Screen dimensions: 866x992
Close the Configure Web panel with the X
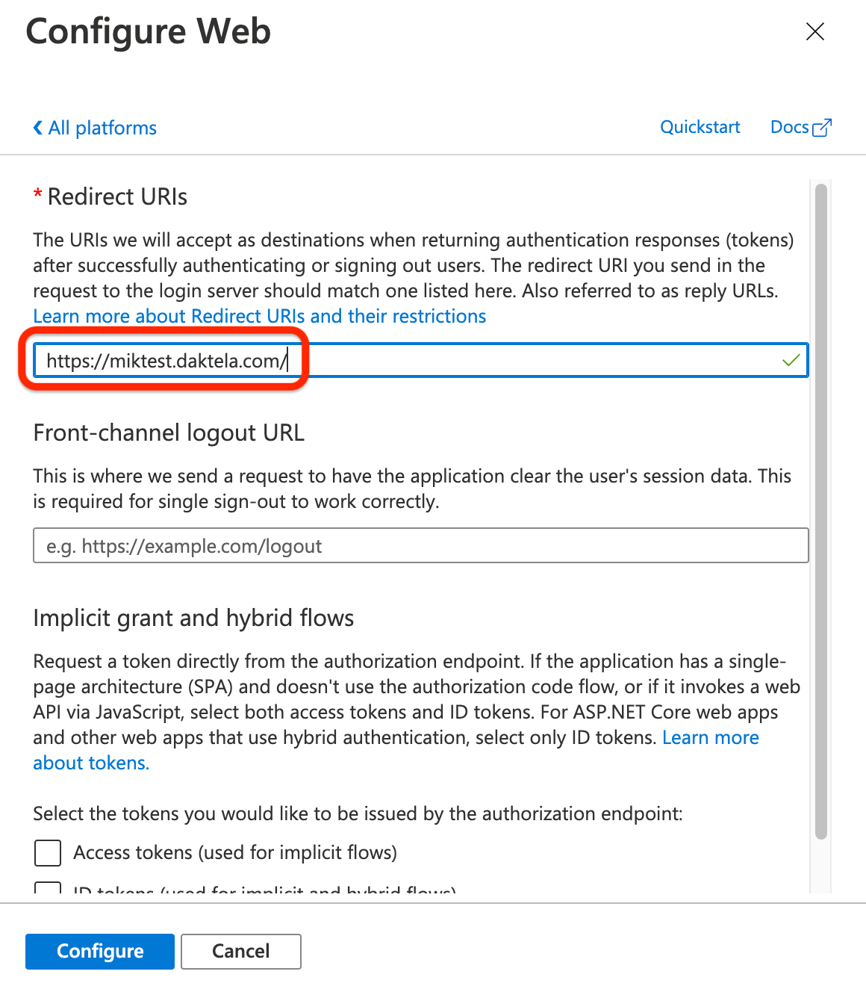(814, 31)
